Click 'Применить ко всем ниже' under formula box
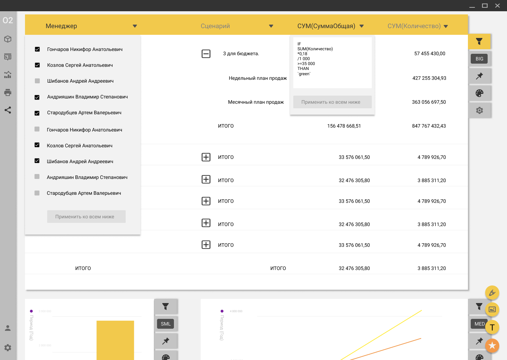507x360 pixels. pyautogui.click(x=332, y=102)
